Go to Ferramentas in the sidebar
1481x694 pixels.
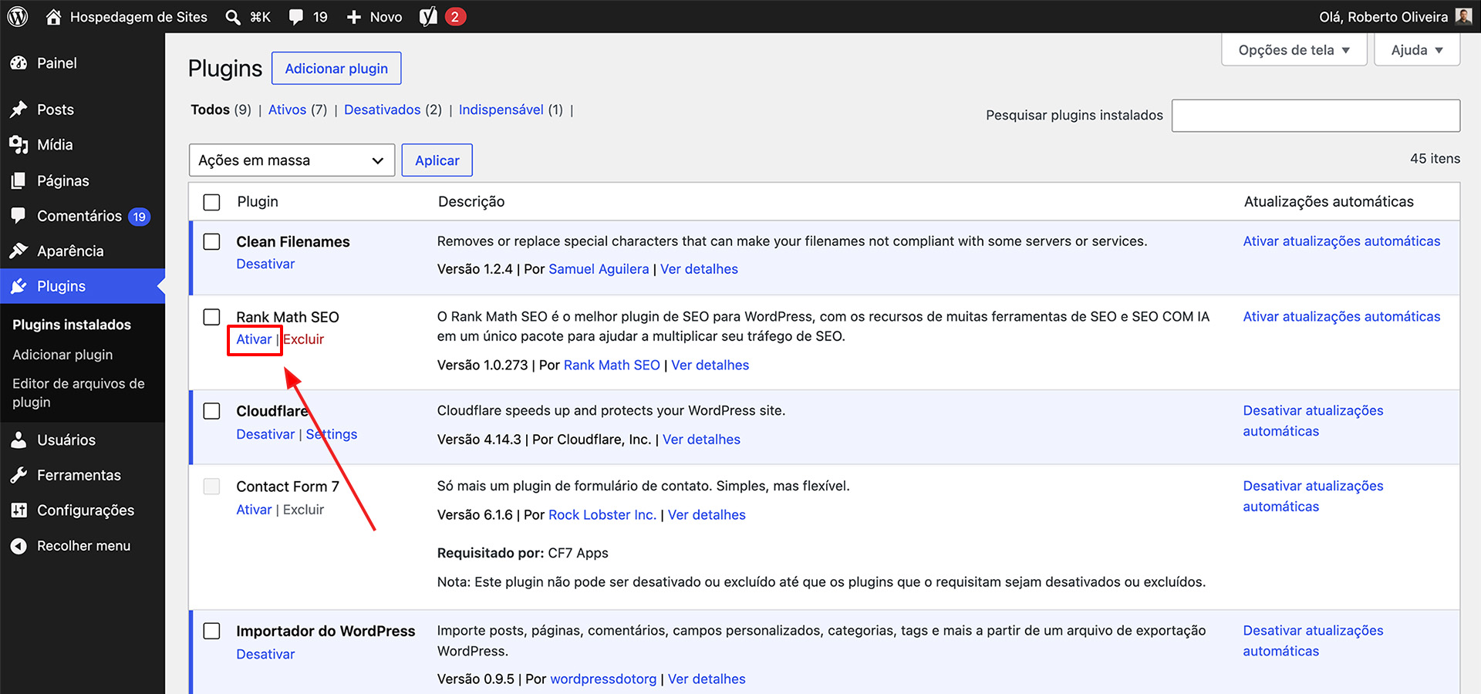tap(79, 475)
